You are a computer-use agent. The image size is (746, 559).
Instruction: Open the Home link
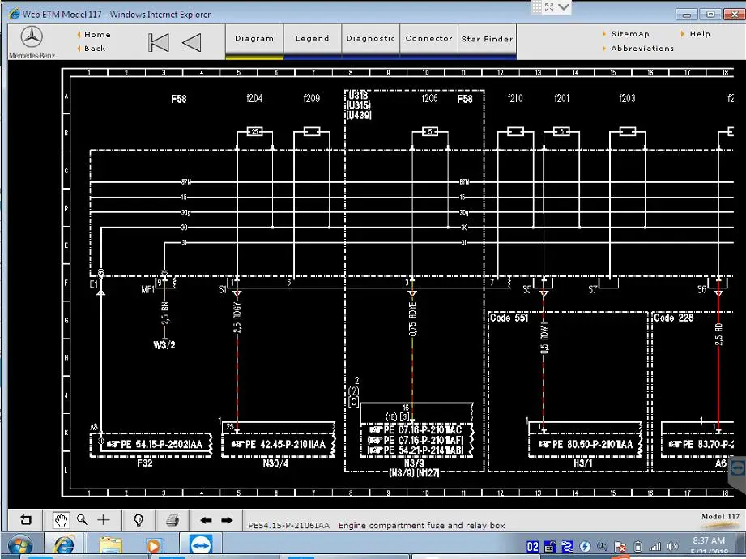(97, 35)
